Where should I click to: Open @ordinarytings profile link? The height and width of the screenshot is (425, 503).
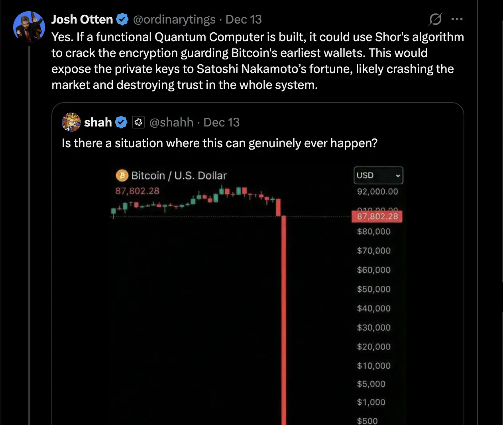point(175,19)
